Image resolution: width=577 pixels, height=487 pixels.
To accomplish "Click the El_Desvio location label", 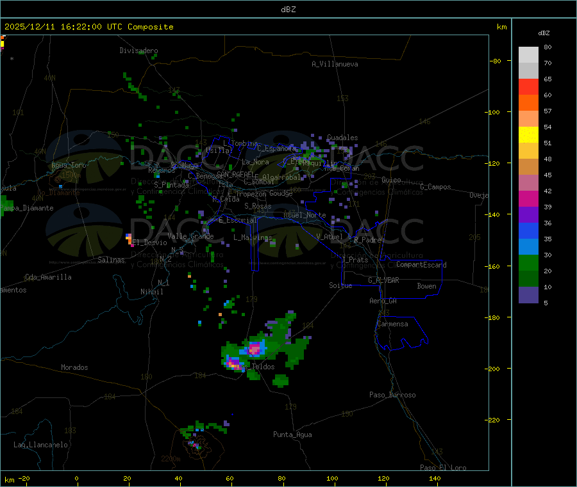I will (149, 243).
